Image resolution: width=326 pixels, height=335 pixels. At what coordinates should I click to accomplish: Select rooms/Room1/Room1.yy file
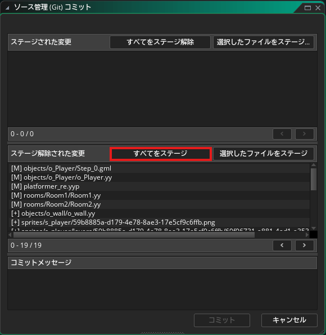(x=159, y=195)
